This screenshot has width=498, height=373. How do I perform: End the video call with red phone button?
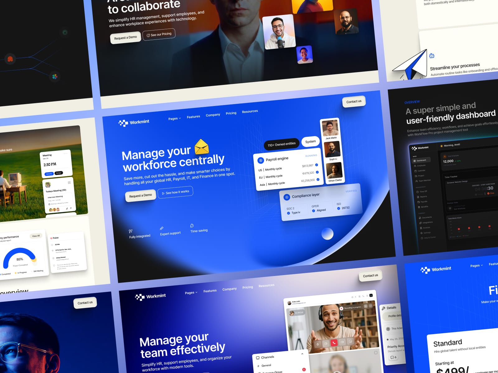click(334, 343)
